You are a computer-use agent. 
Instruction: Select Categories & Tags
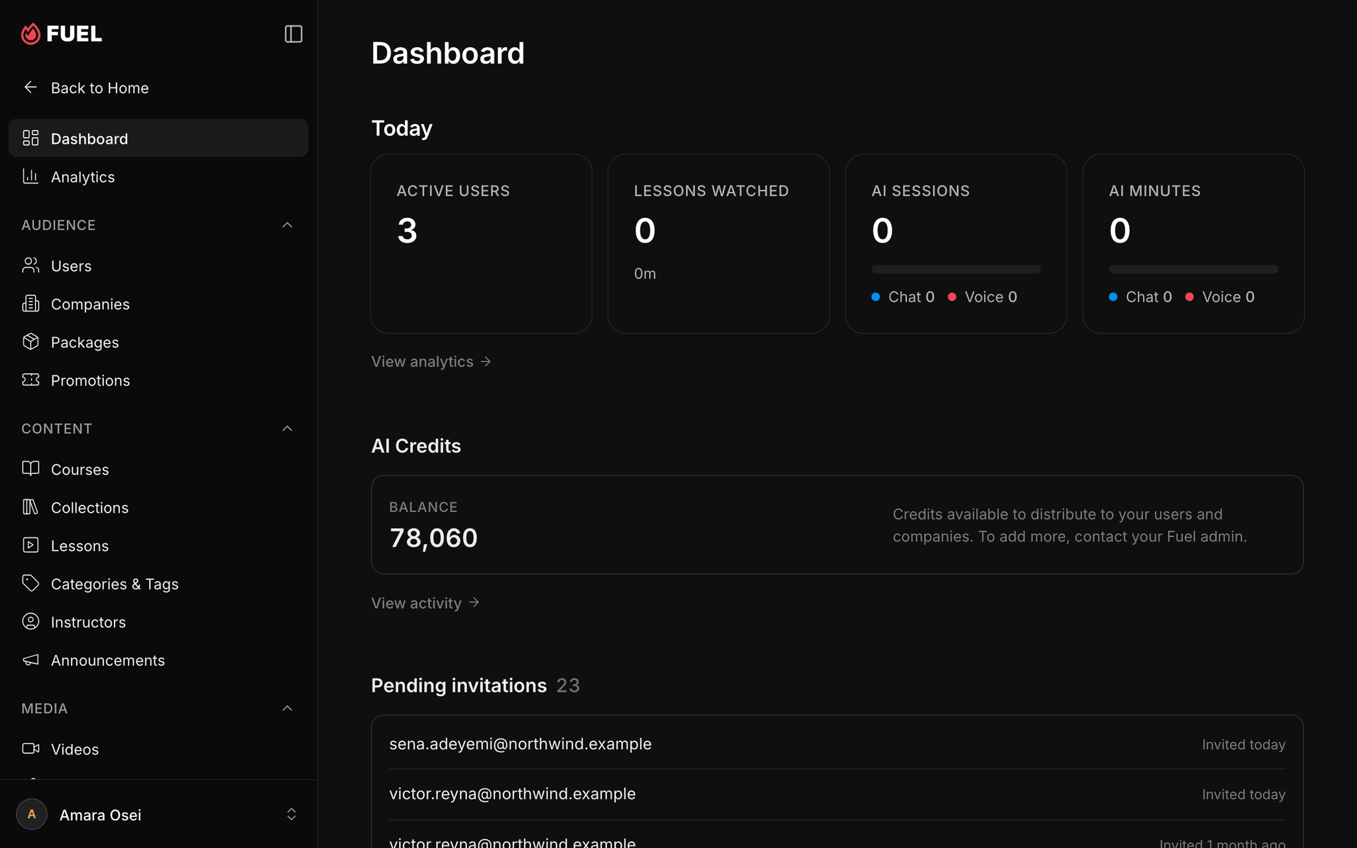point(158,584)
